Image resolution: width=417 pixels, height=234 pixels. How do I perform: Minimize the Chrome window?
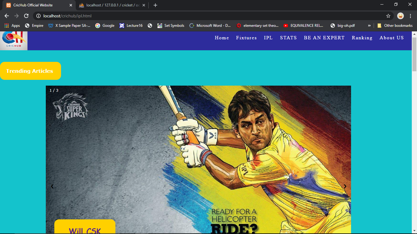click(x=382, y=5)
